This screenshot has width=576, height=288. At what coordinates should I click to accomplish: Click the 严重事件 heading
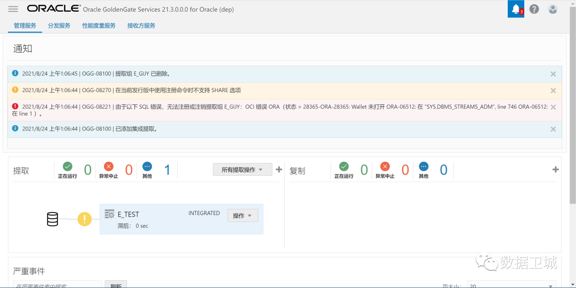pos(29,271)
